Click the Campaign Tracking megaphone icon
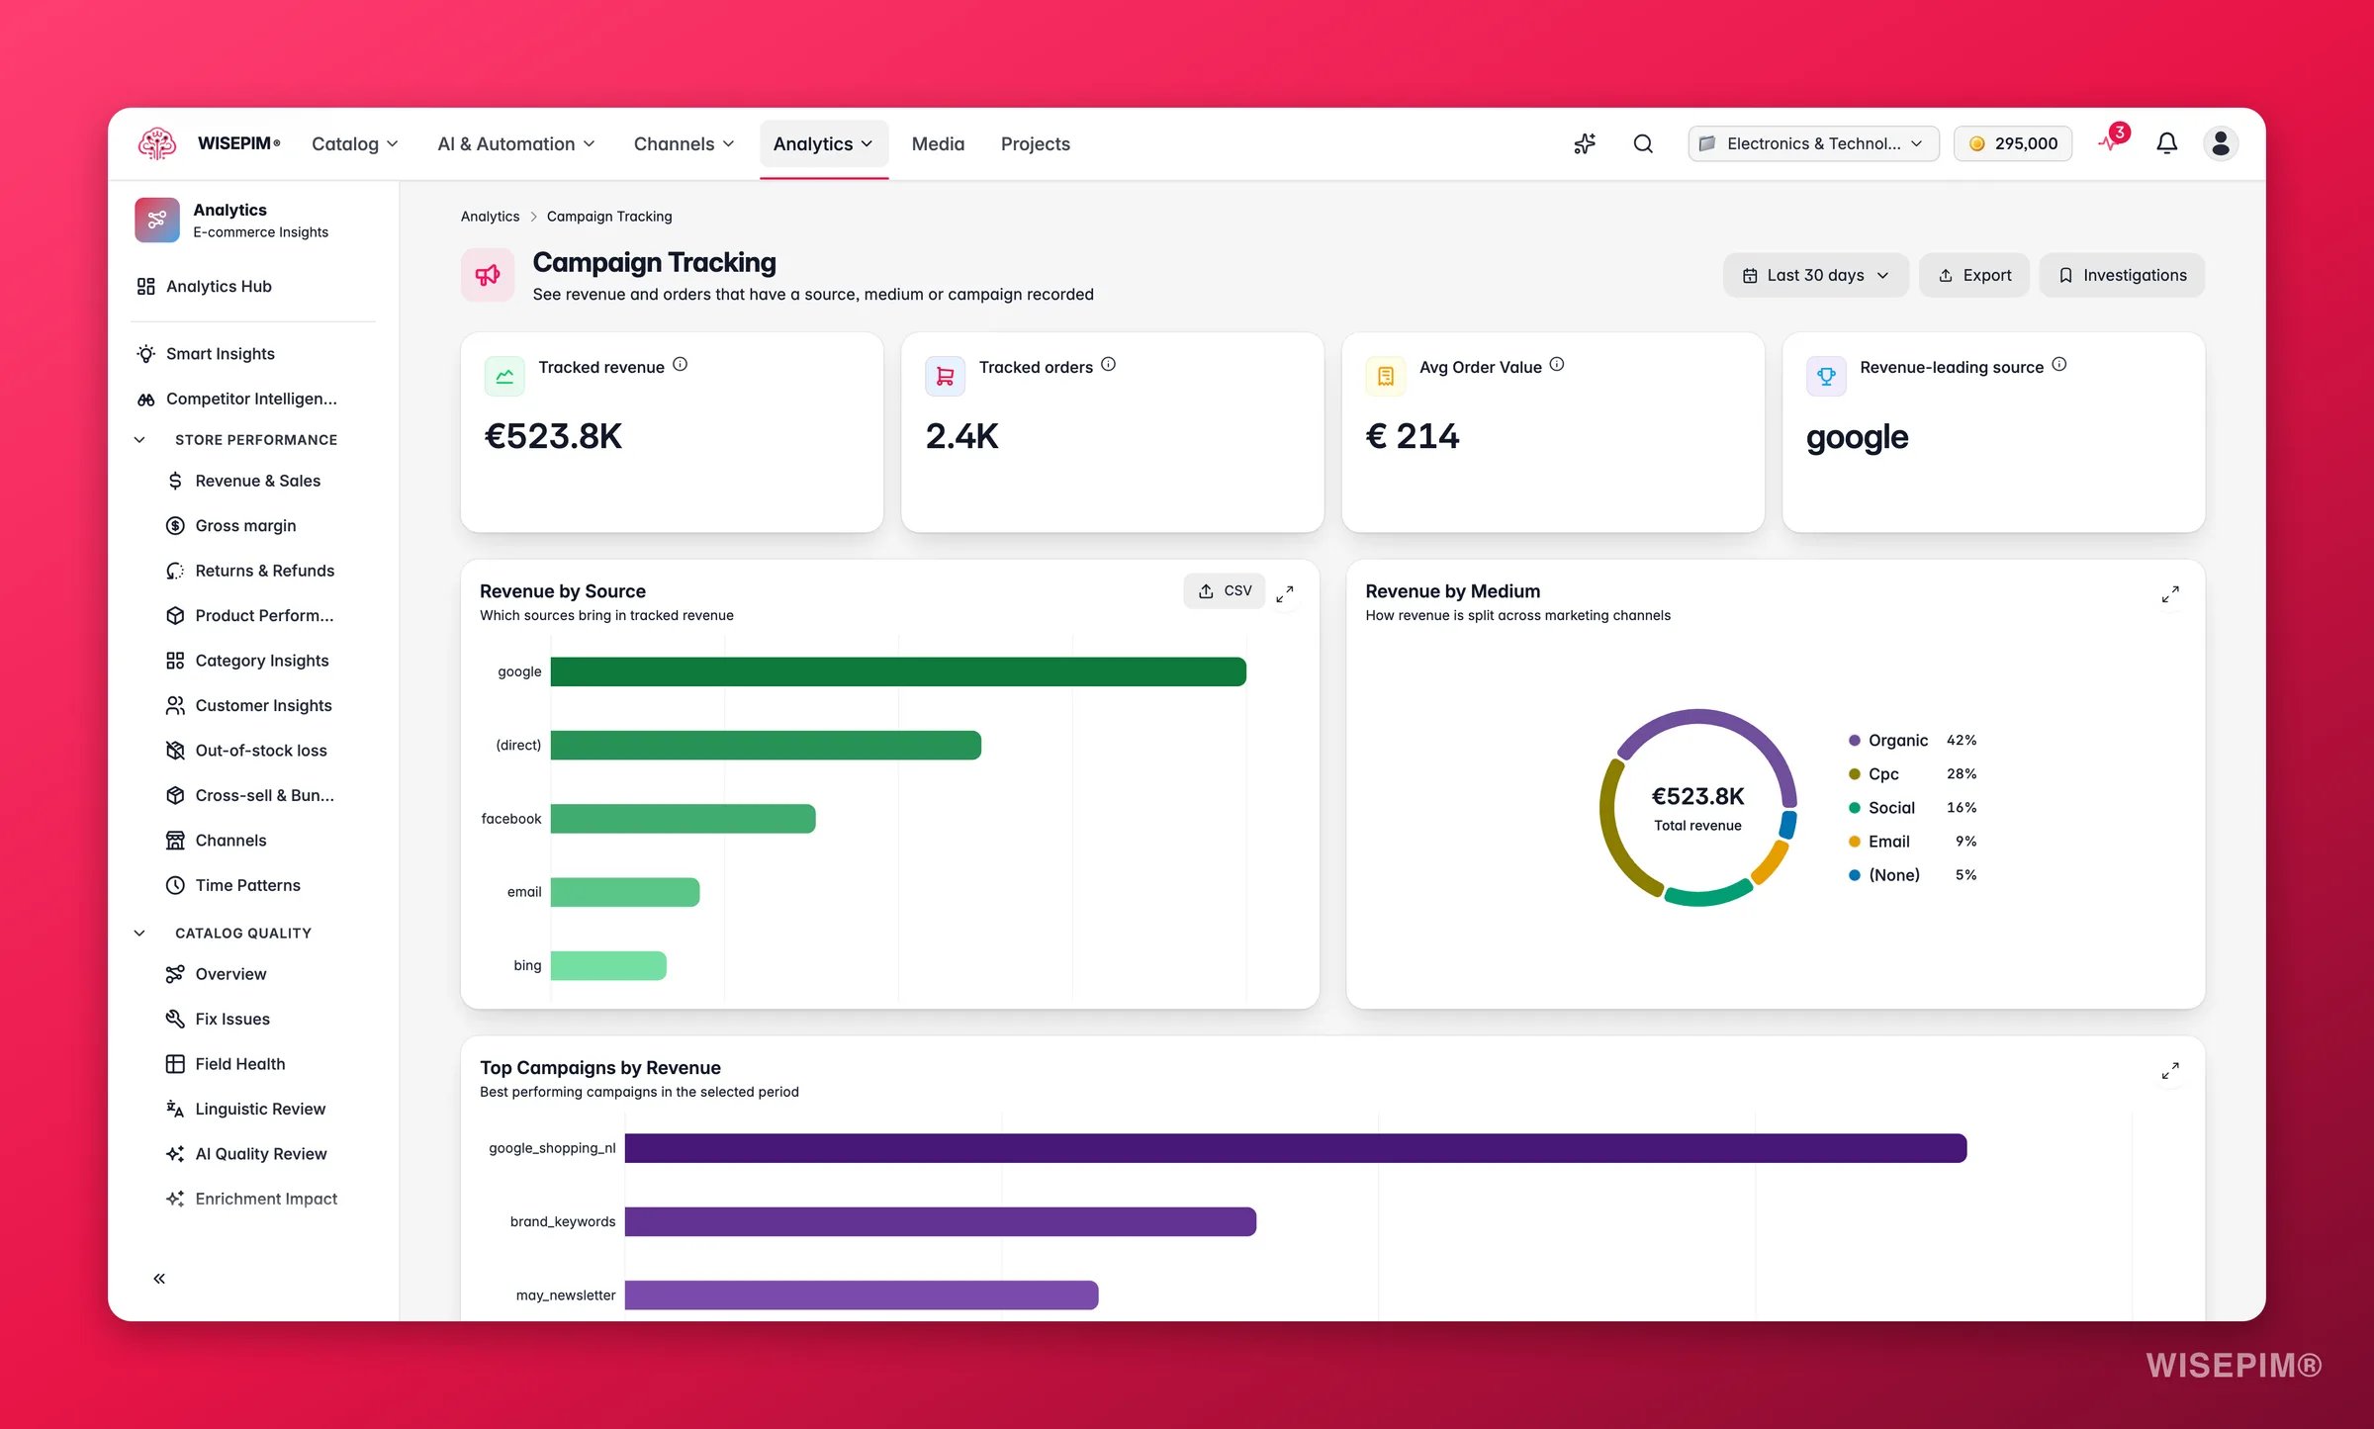This screenshot has width=2374, height=1429. coord(488,275)
